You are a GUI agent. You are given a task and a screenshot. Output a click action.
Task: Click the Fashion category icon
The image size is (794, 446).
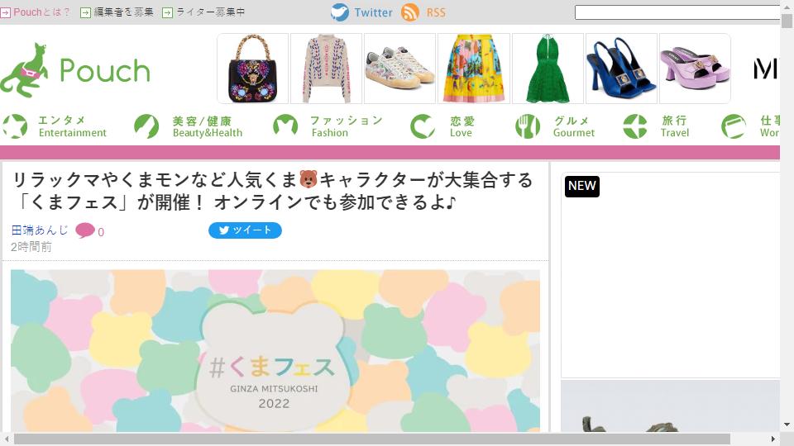[x=285, y=126]
